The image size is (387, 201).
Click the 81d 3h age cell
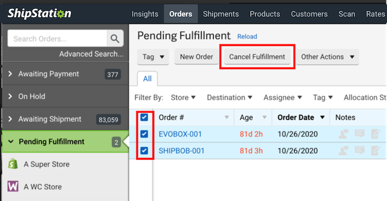coord(251,151)
